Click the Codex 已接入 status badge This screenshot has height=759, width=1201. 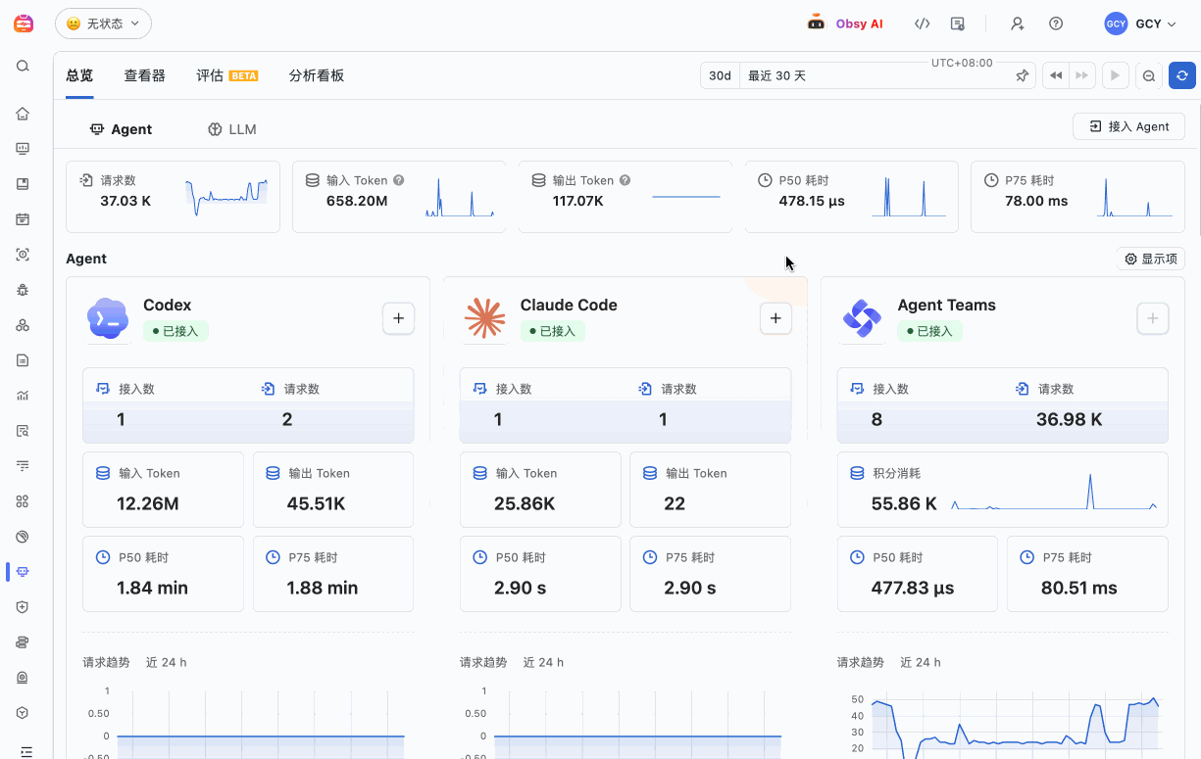point(175,331)
